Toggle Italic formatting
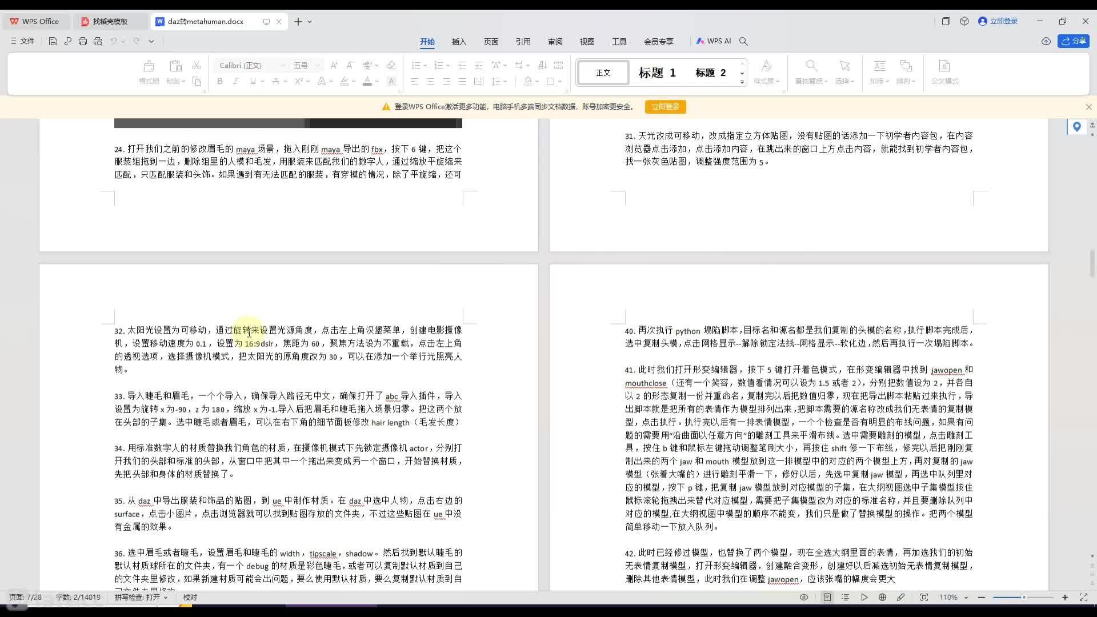Screen dimensions: 1097x617 coord(236,81)
